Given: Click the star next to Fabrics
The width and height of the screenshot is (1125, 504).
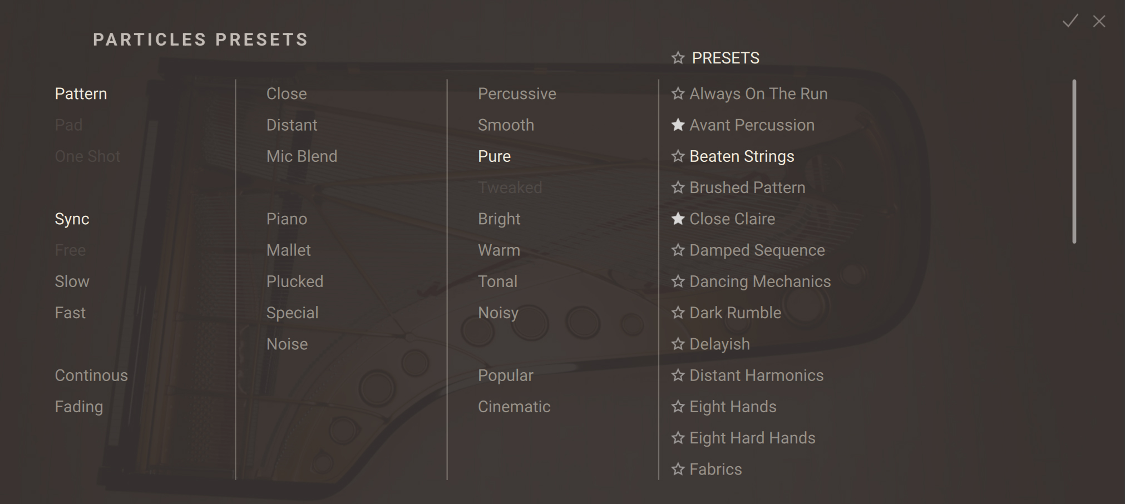Looking at the screenshot, I should pyautogui.click(x=678, y=470).
